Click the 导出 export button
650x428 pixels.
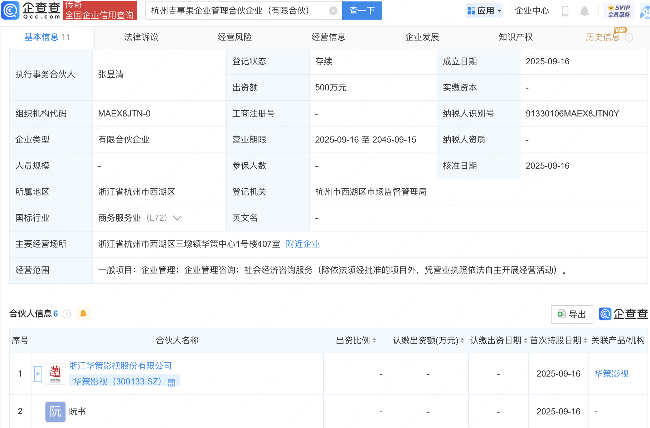[572, 314]
